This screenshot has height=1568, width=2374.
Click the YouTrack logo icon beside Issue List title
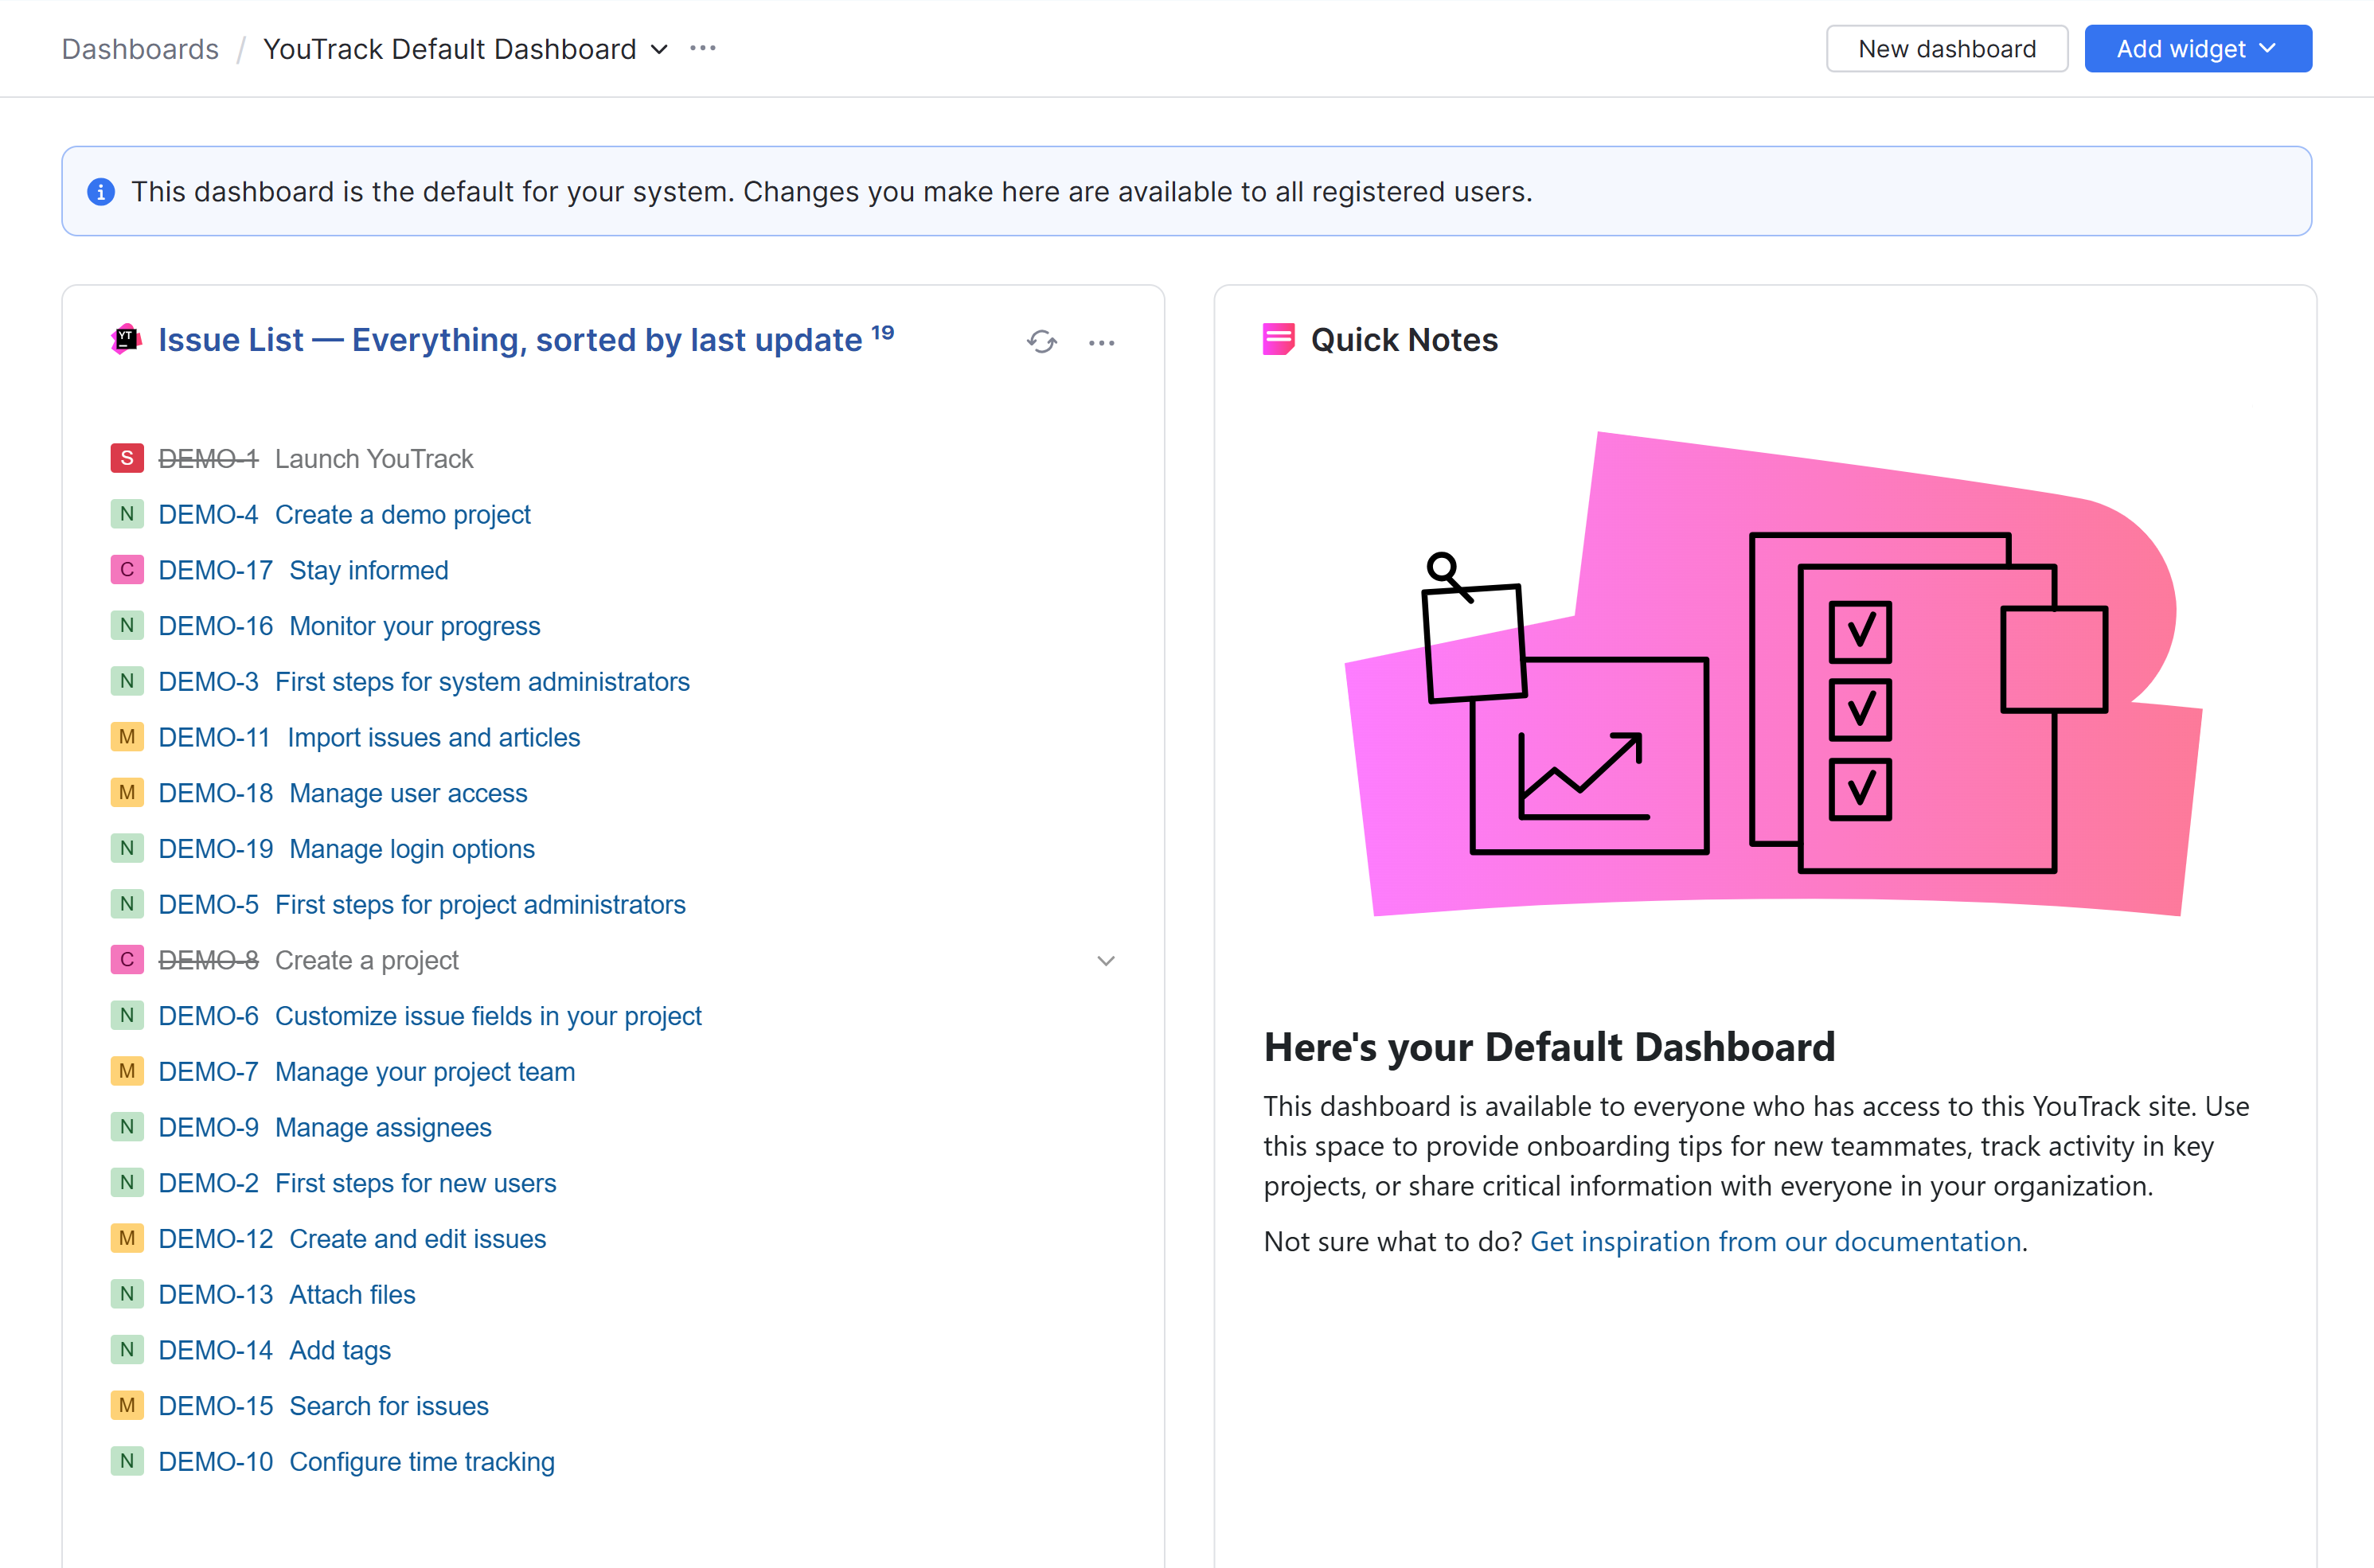pyautogui.click(x=126, y=339)
